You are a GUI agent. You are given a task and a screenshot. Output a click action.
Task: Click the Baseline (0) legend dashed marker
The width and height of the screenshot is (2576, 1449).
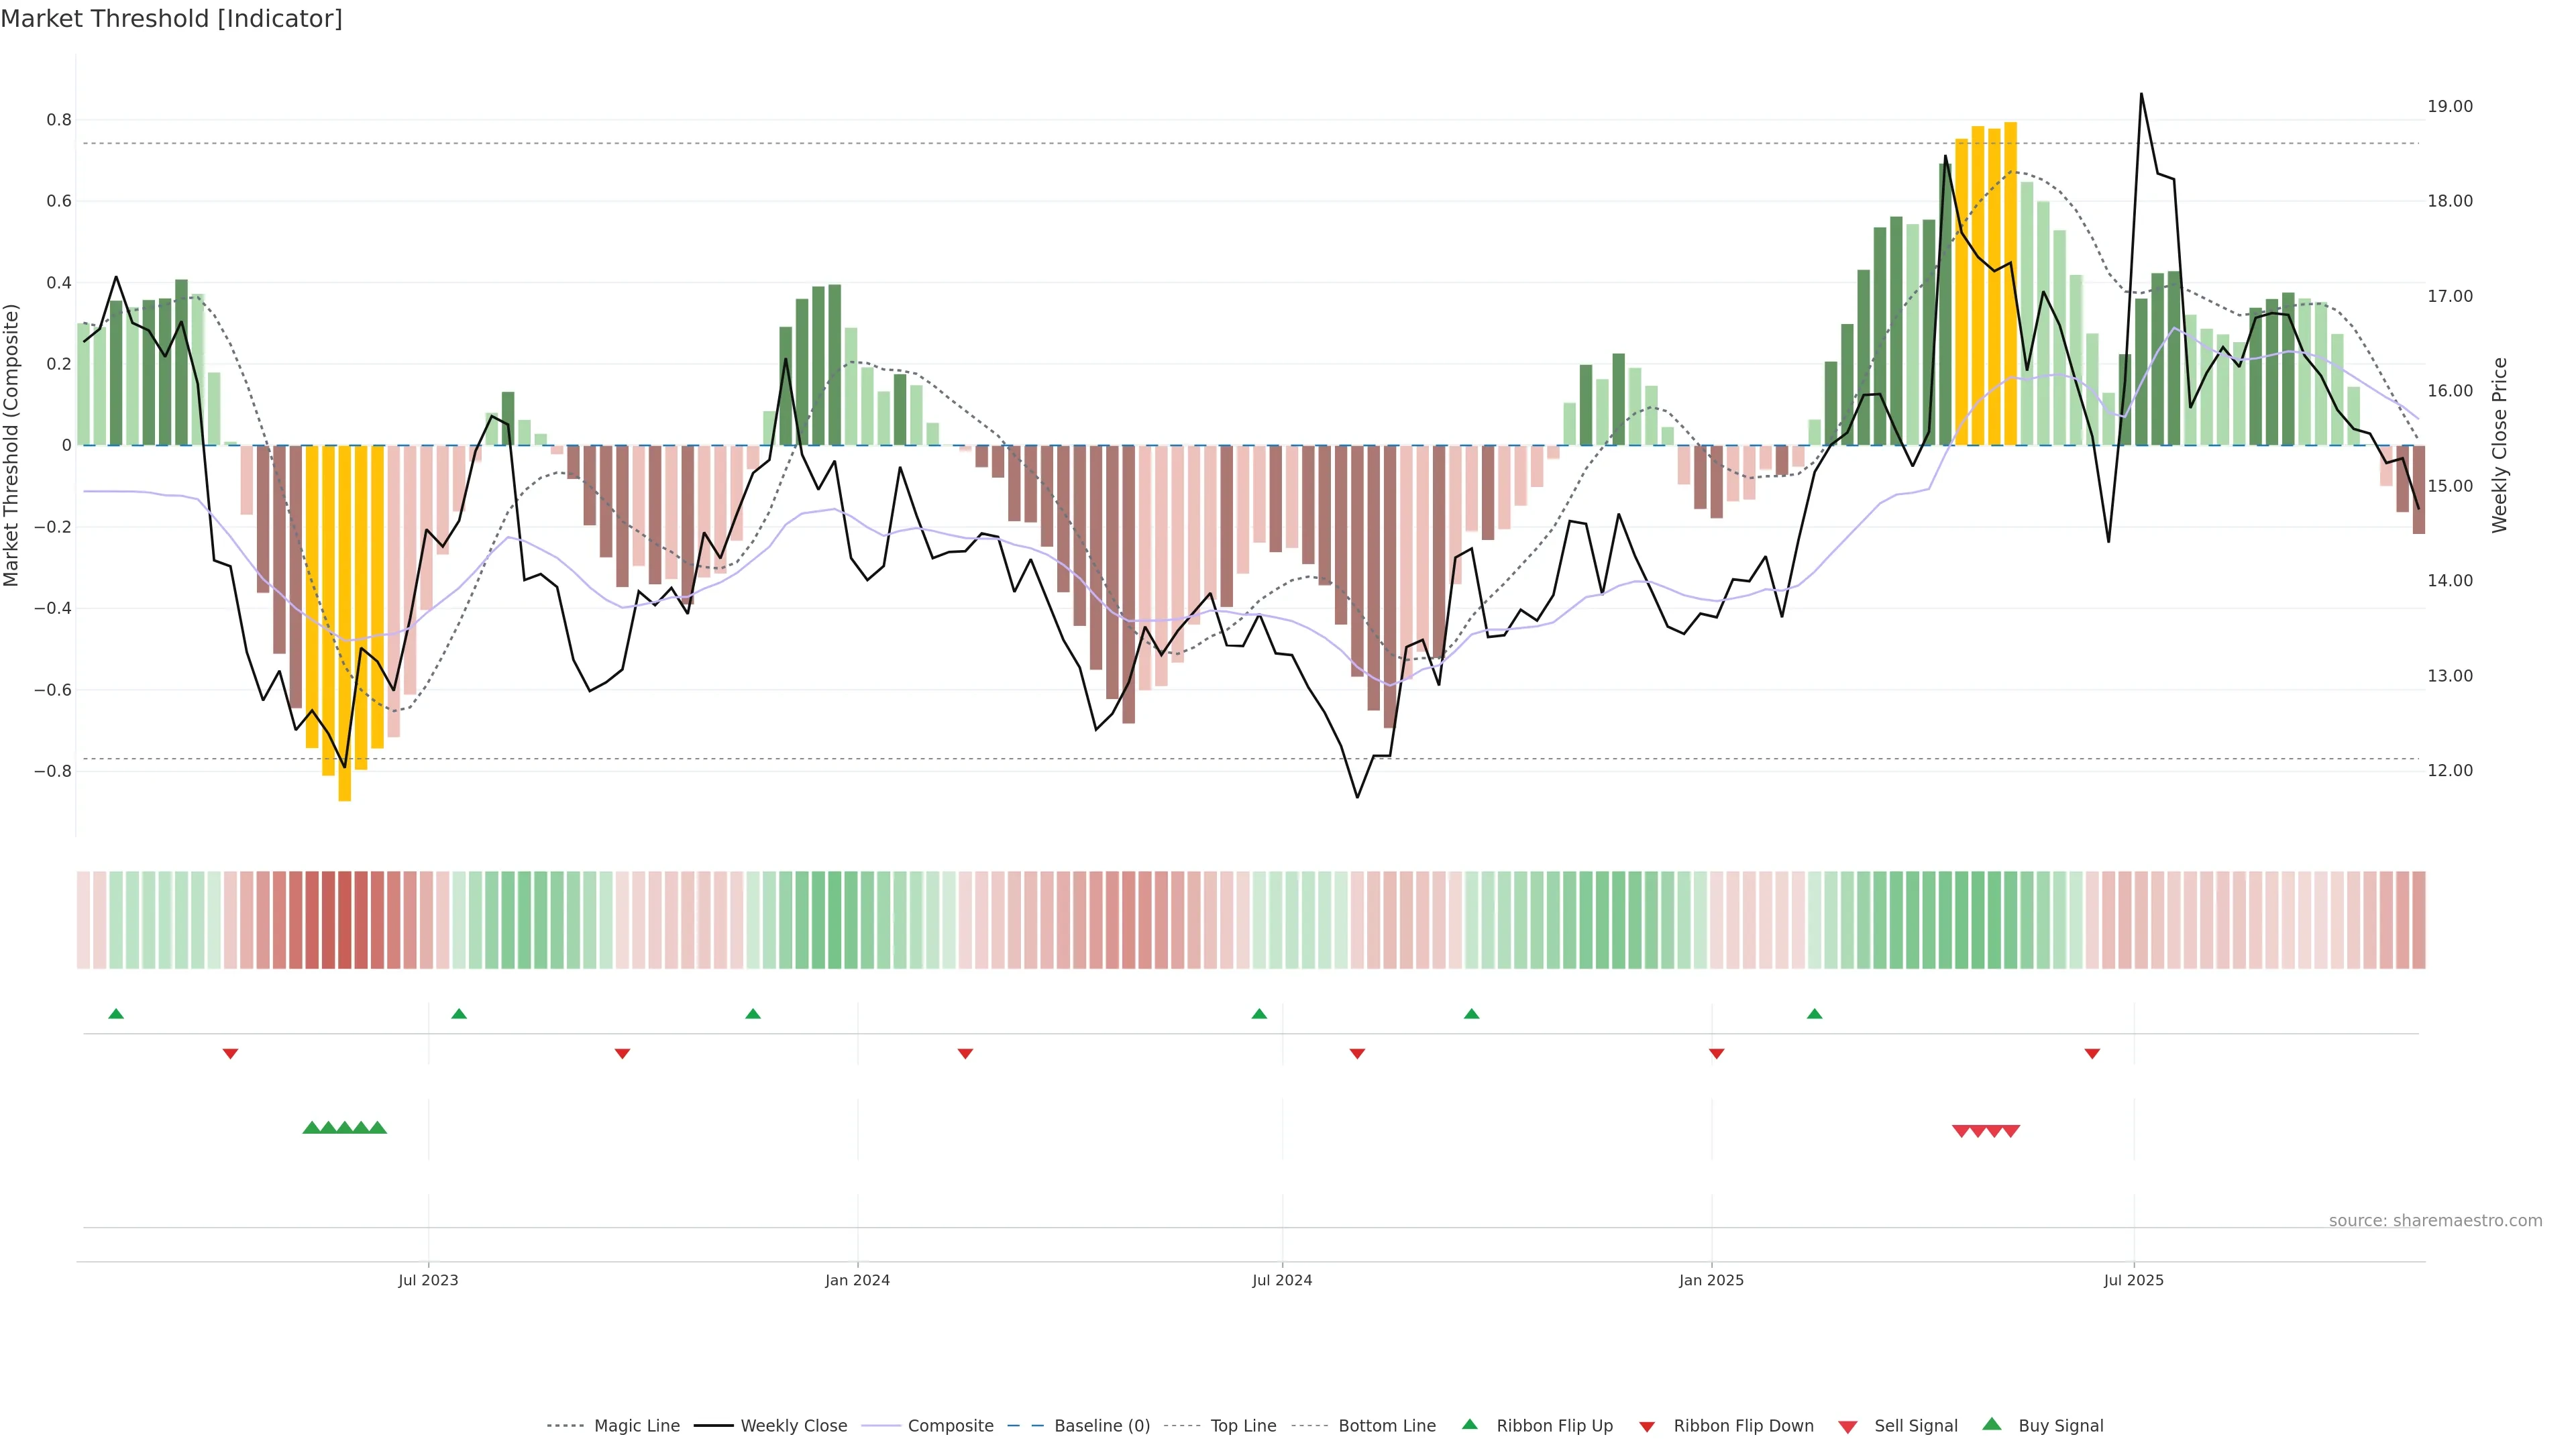coord(1025,1426)
